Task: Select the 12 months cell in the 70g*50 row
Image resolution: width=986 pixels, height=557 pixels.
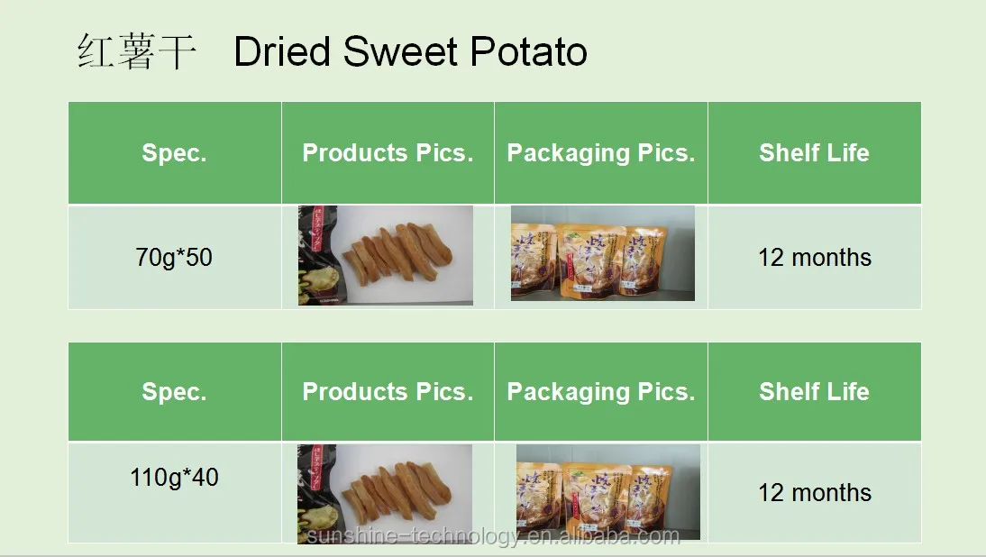Action: 815,257
